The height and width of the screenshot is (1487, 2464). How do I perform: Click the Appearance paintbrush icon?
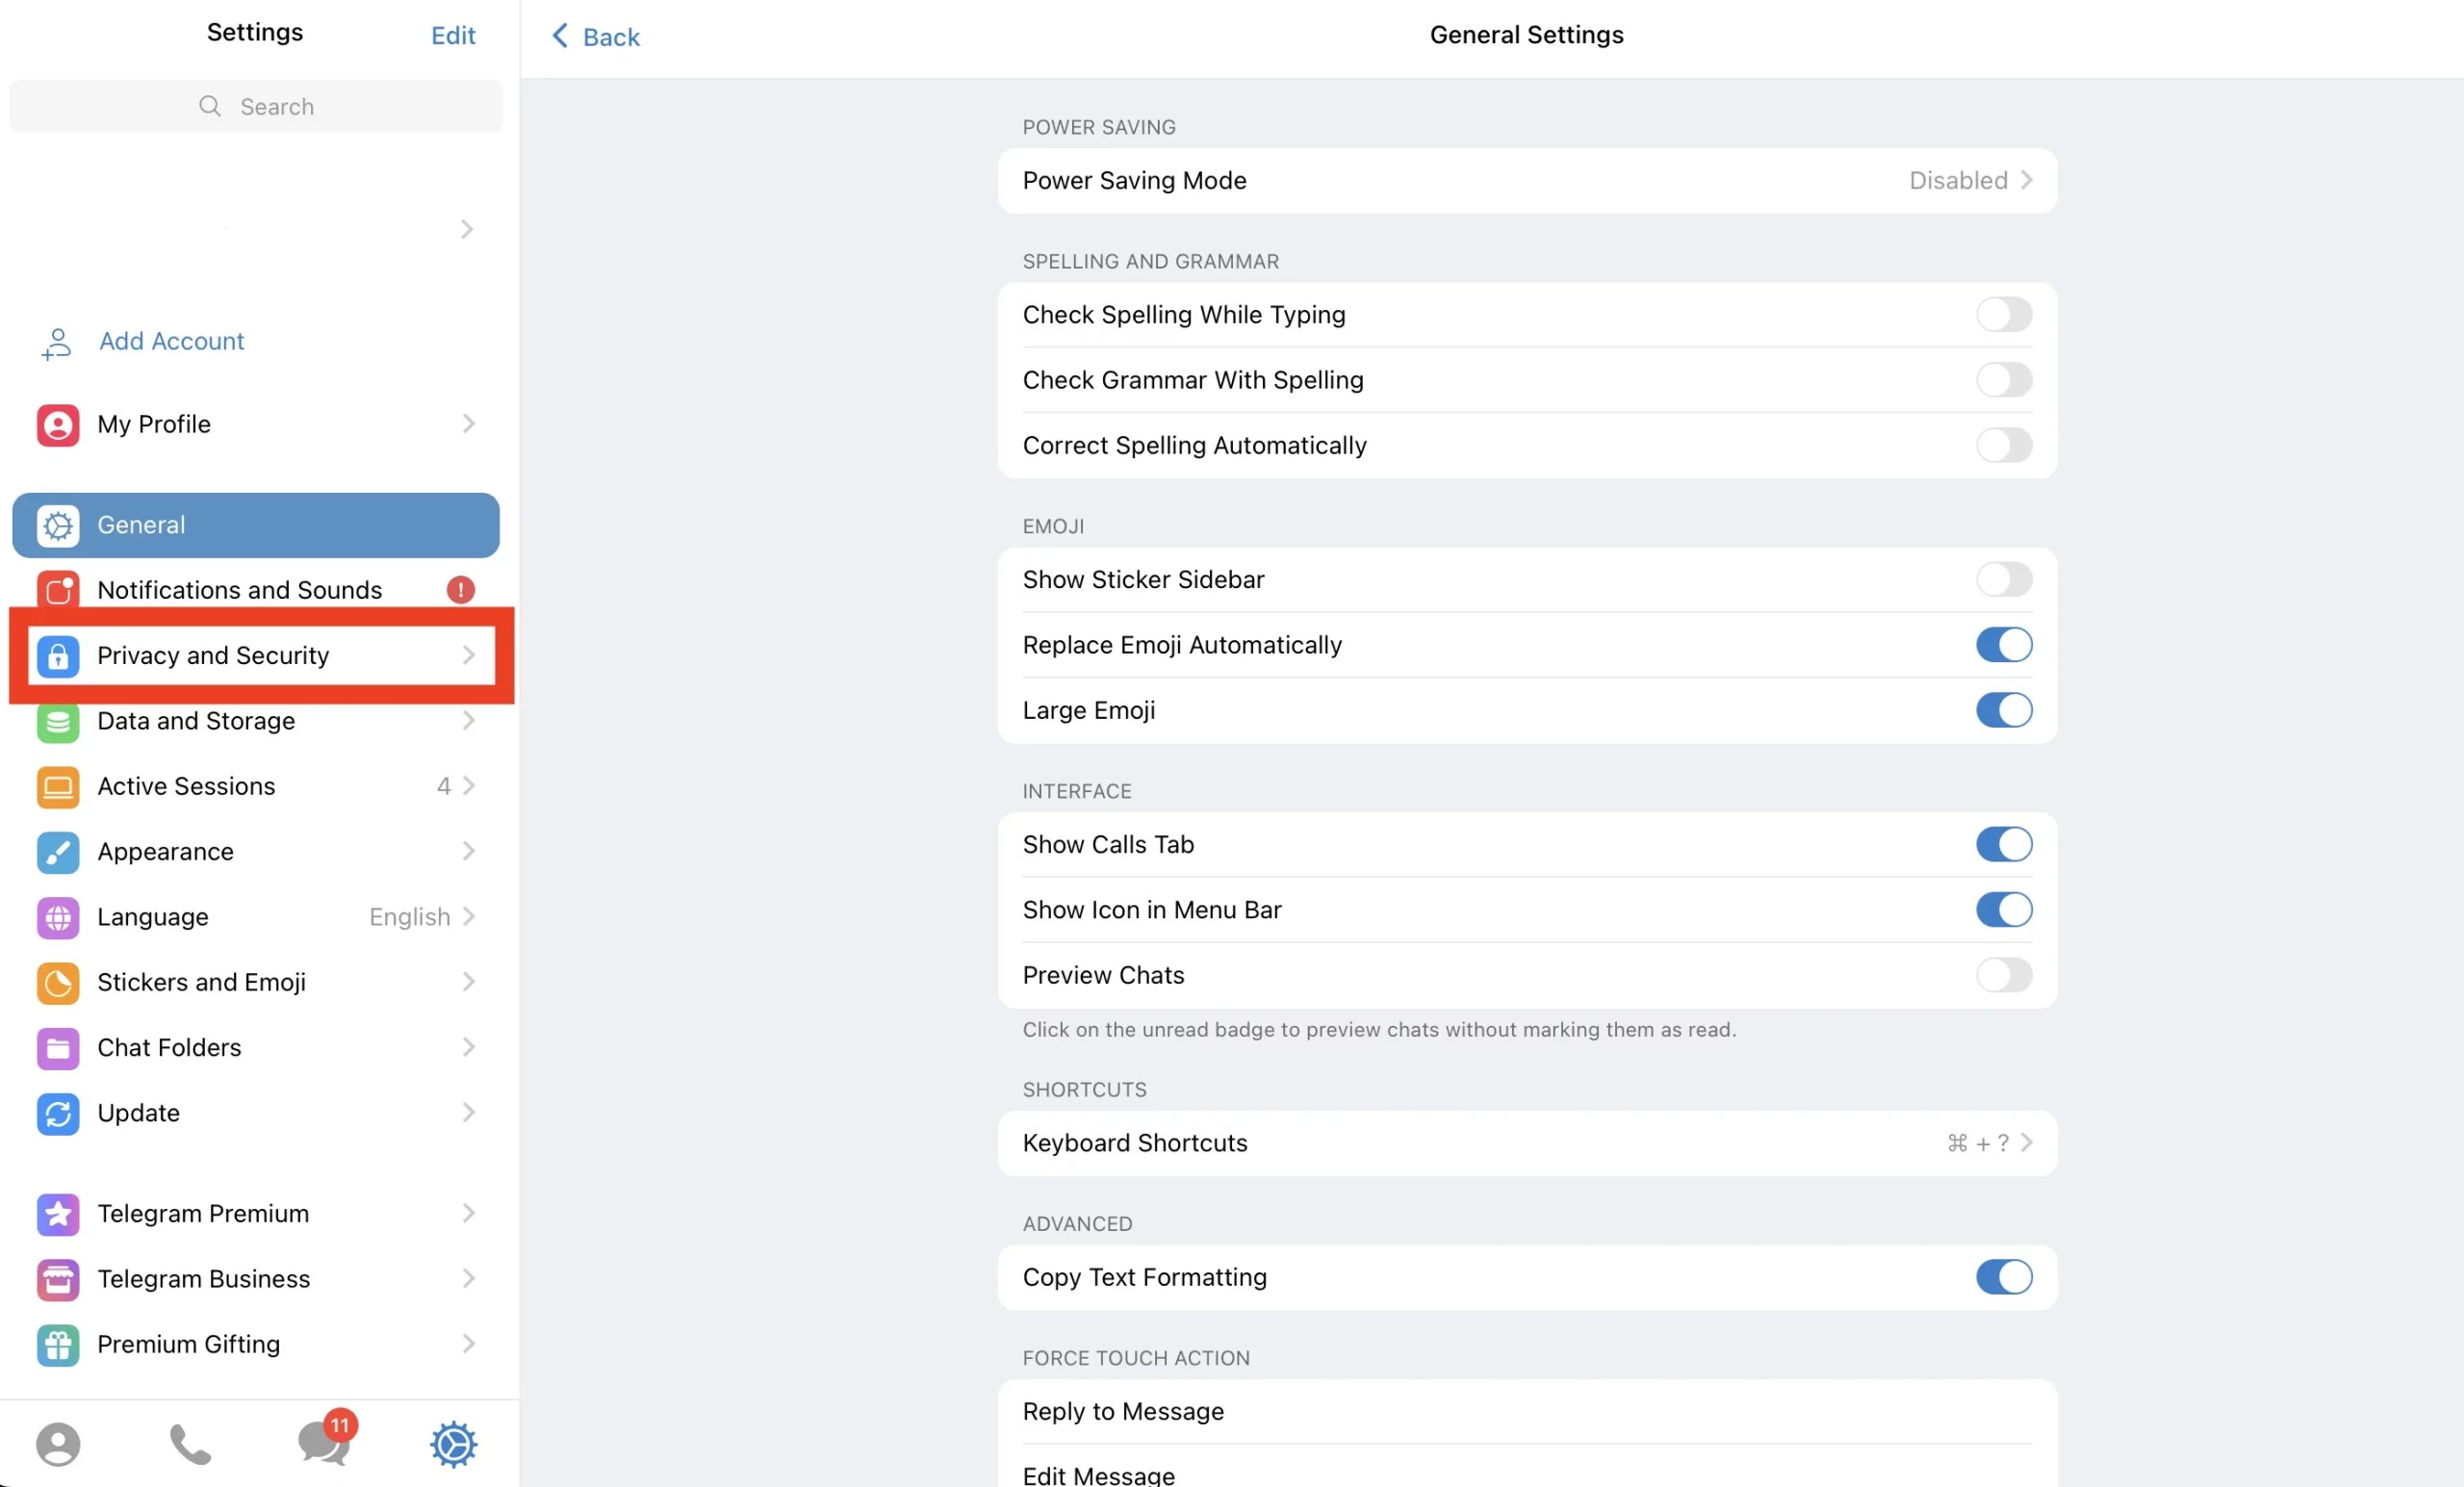click(x=58, y=851)
